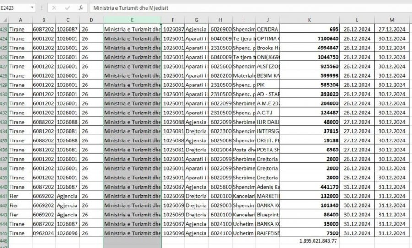Click the Select All corner triangle
This screenshot has width=412, height=248.
pos(4,20)
